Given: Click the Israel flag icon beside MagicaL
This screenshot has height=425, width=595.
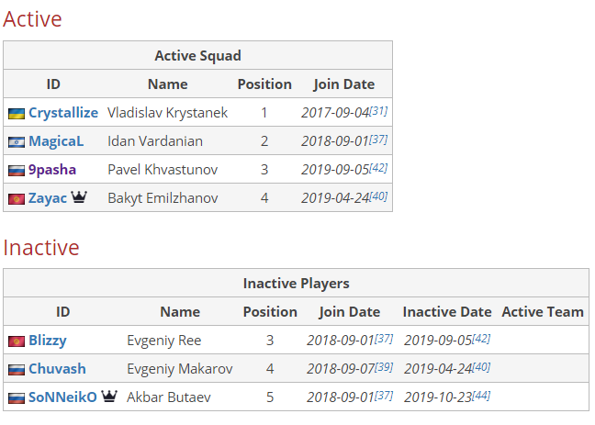Looking at the screenshot, I should (x=17, y=142).
